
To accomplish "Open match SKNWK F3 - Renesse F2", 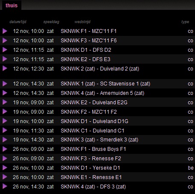I will 91,159.
